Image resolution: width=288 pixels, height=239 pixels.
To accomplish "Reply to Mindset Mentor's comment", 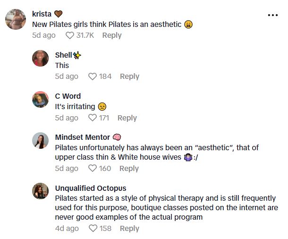I will [129, 169].
